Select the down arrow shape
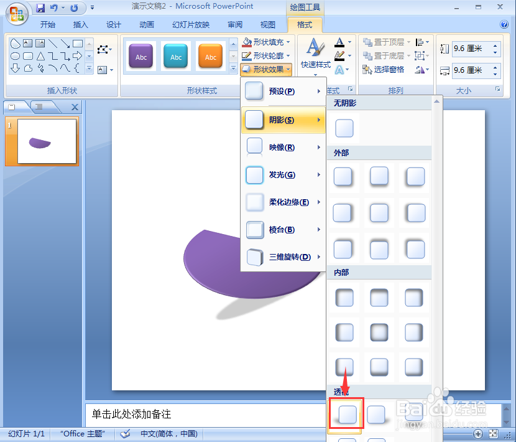The height and width of the screenshot is (442, 516). pos(15,68)
